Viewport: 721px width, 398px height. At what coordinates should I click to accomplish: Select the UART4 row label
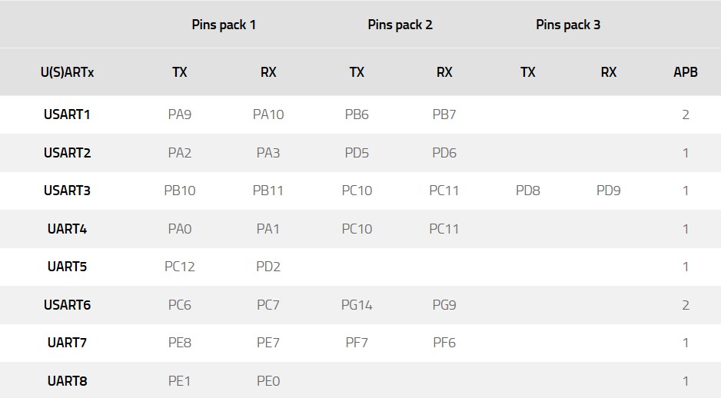[x=67, y=229]
